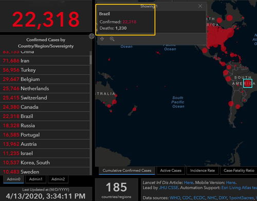Screen dimensions: 257x201
Task: Open the NHC data source link
Action: coord(212,198)
